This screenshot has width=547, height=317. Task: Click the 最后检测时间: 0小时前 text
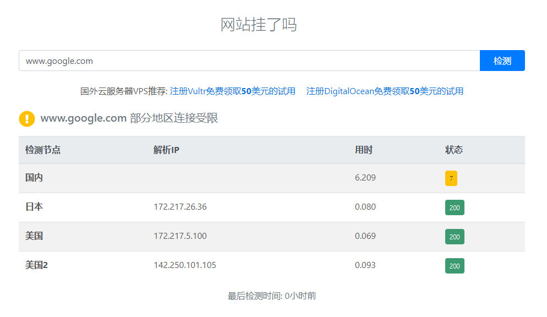coord(272,296)
